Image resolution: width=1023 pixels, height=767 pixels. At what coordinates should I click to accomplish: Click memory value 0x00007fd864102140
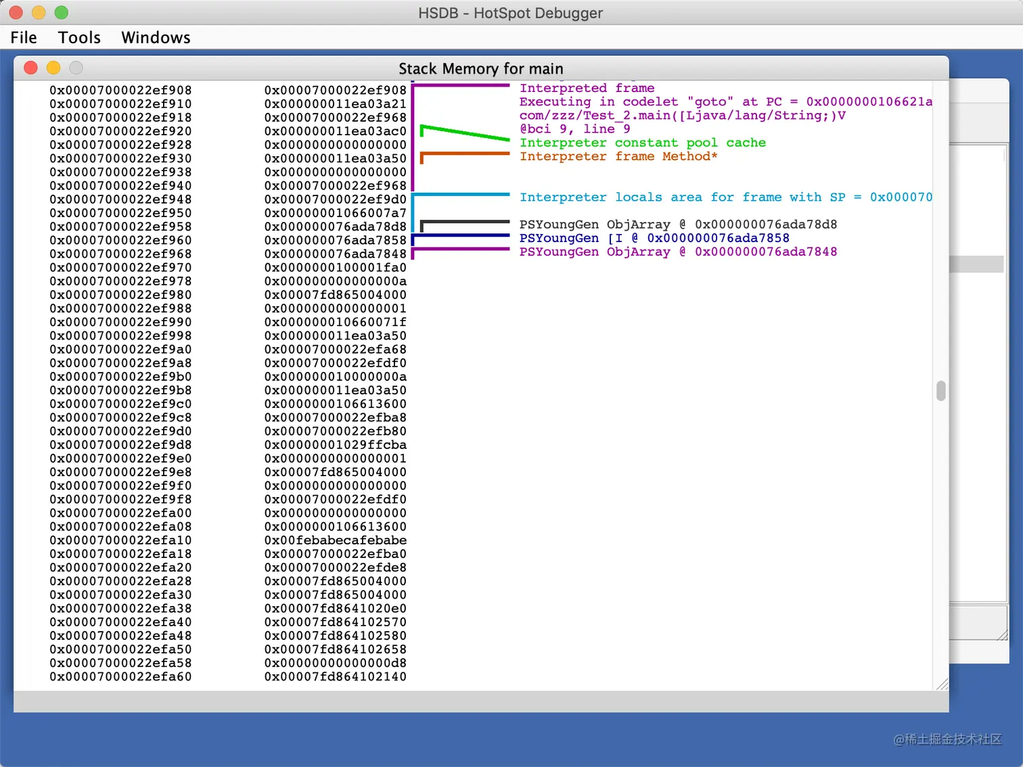click(336, 676)
